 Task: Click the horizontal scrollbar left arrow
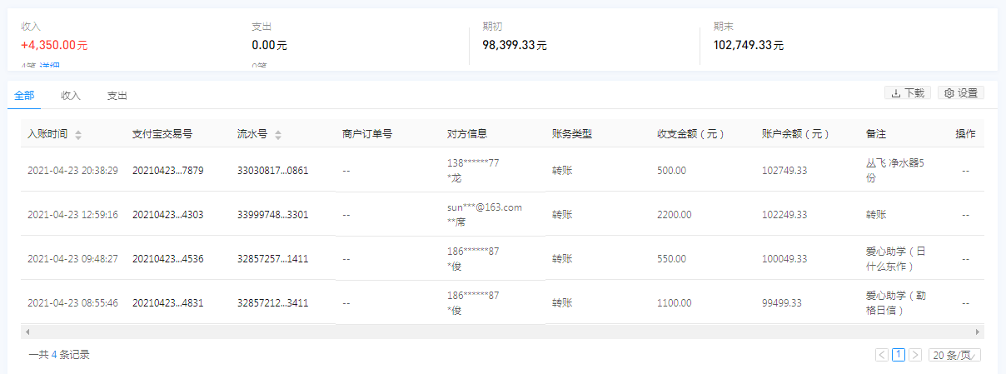(x=27, y=332)
